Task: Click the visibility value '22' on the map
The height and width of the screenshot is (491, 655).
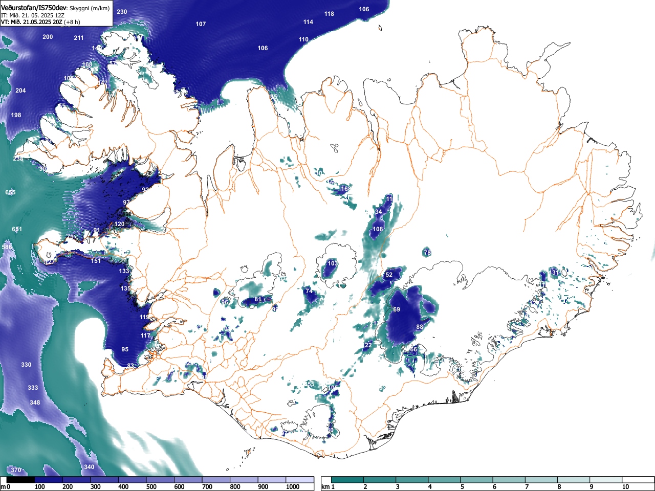Action: tap(368, 345)
